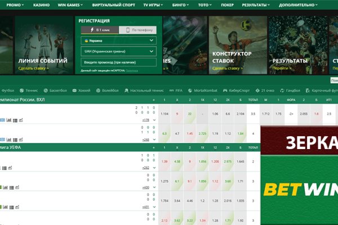Open the PROMO menu
Image resolution: width=338 pixels, height=225 pixels.
coord(14,4)
